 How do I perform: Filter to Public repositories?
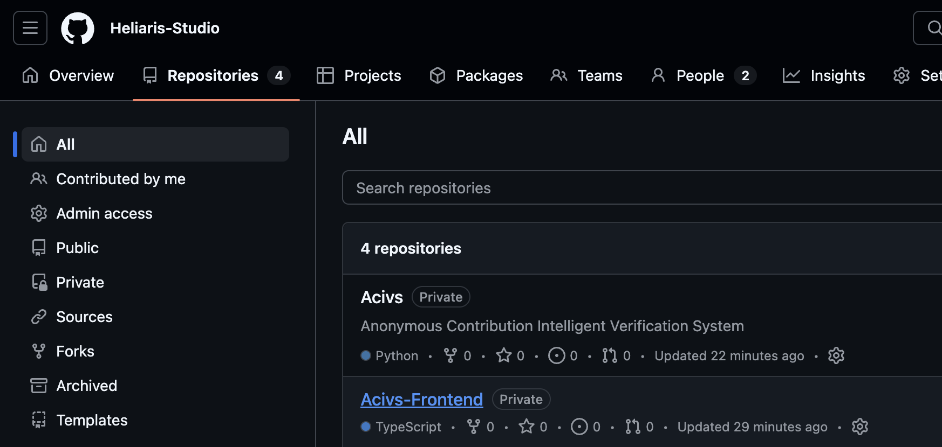(x=155, y=248)
